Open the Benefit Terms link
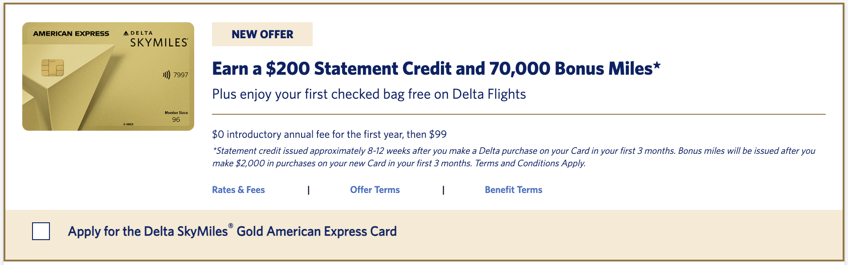 [514, 190]
